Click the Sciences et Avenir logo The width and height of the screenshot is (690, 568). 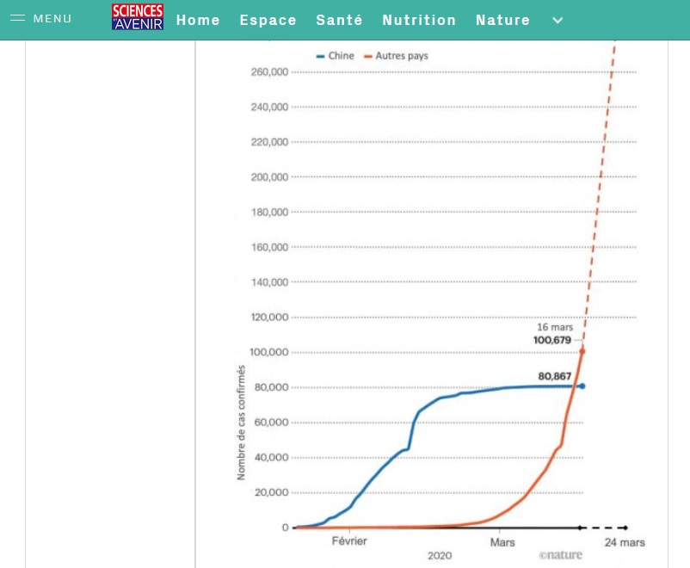tap(138, 17)
